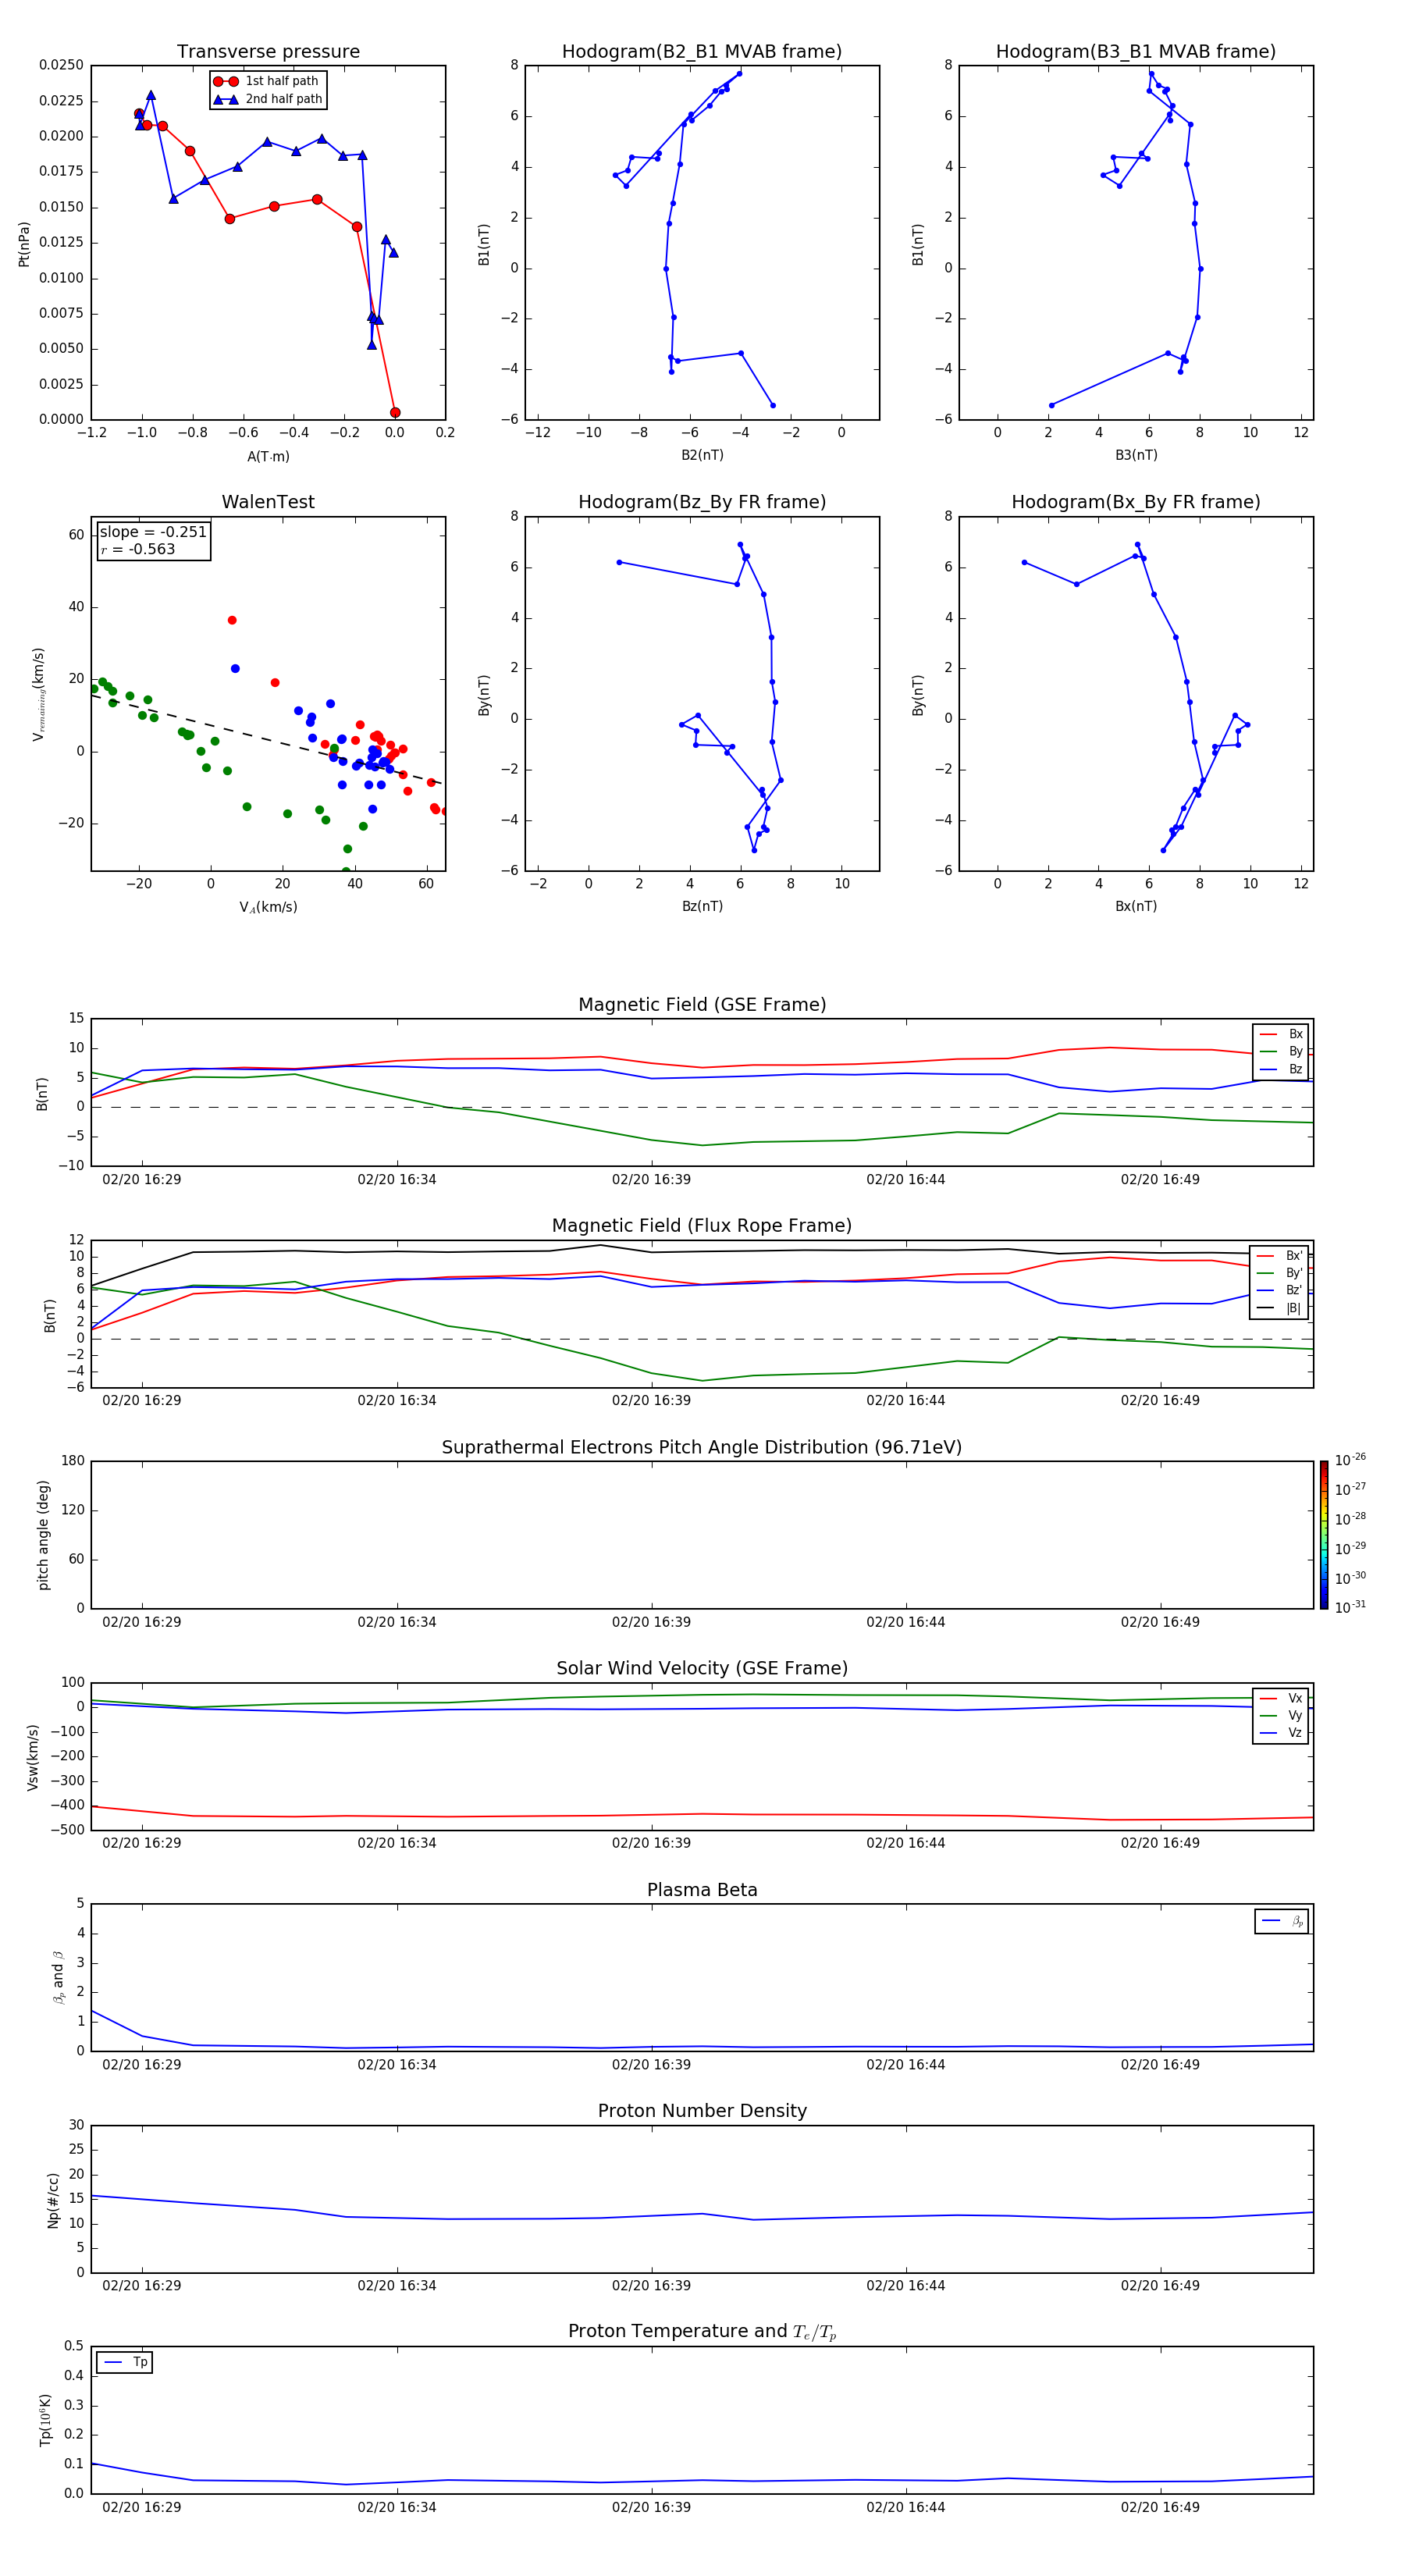Click the "B3(nT)" x-axis label
Viewport: 1405px width, 2576px height.
point(1136,456)
